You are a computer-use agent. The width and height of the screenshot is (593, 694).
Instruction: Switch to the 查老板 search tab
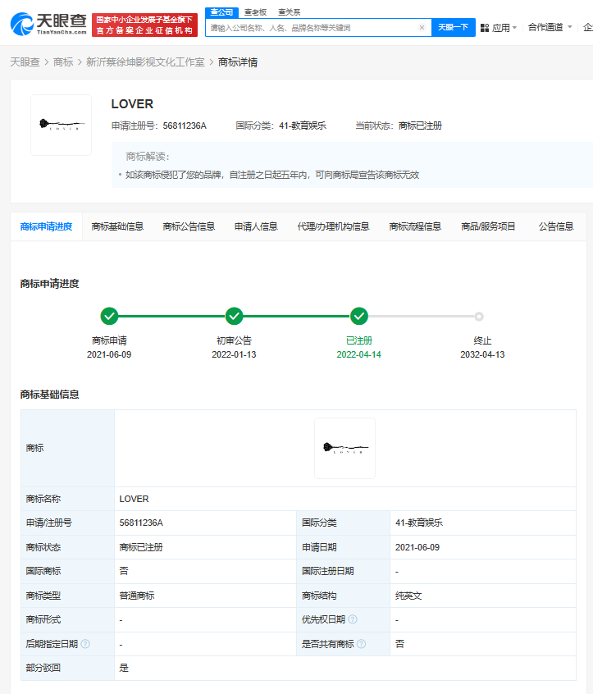[255, 12]
